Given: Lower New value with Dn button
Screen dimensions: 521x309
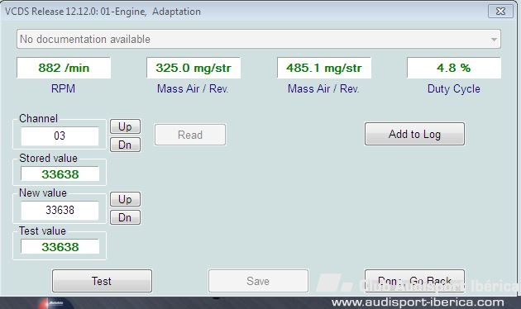Looking at the screenshot, I should tap(125, 217).
